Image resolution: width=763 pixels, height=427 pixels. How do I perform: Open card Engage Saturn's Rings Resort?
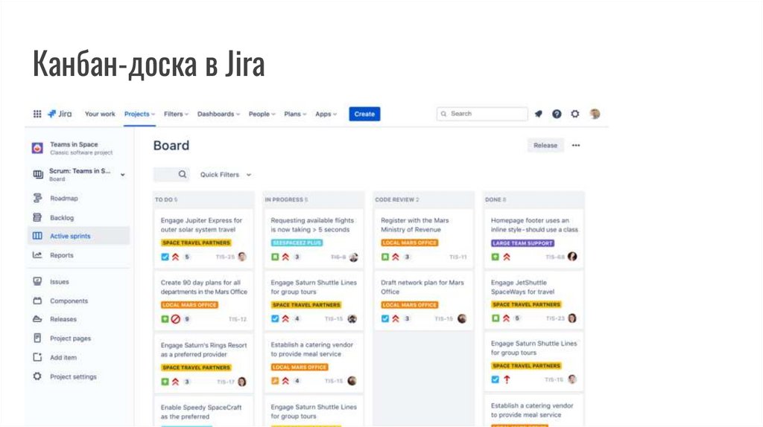[203, 363]
